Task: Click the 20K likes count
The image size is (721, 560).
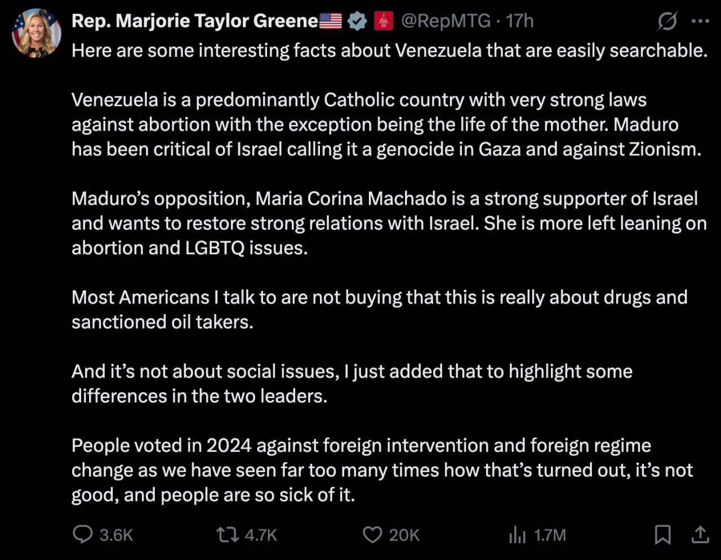Action: [404, 535]
